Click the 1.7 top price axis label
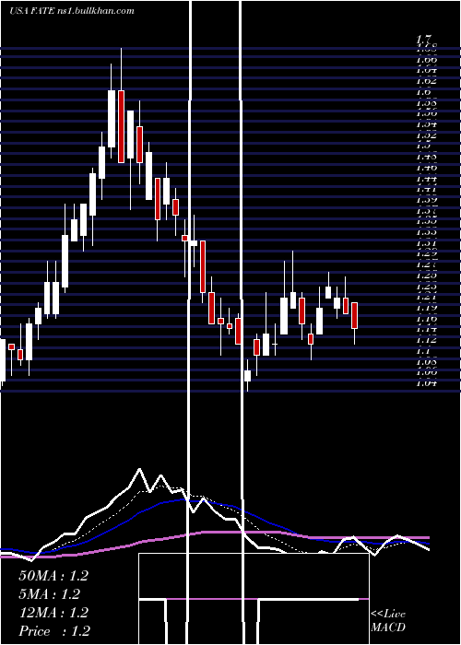This screenshot has height=645, width=461. coord(423,40)
